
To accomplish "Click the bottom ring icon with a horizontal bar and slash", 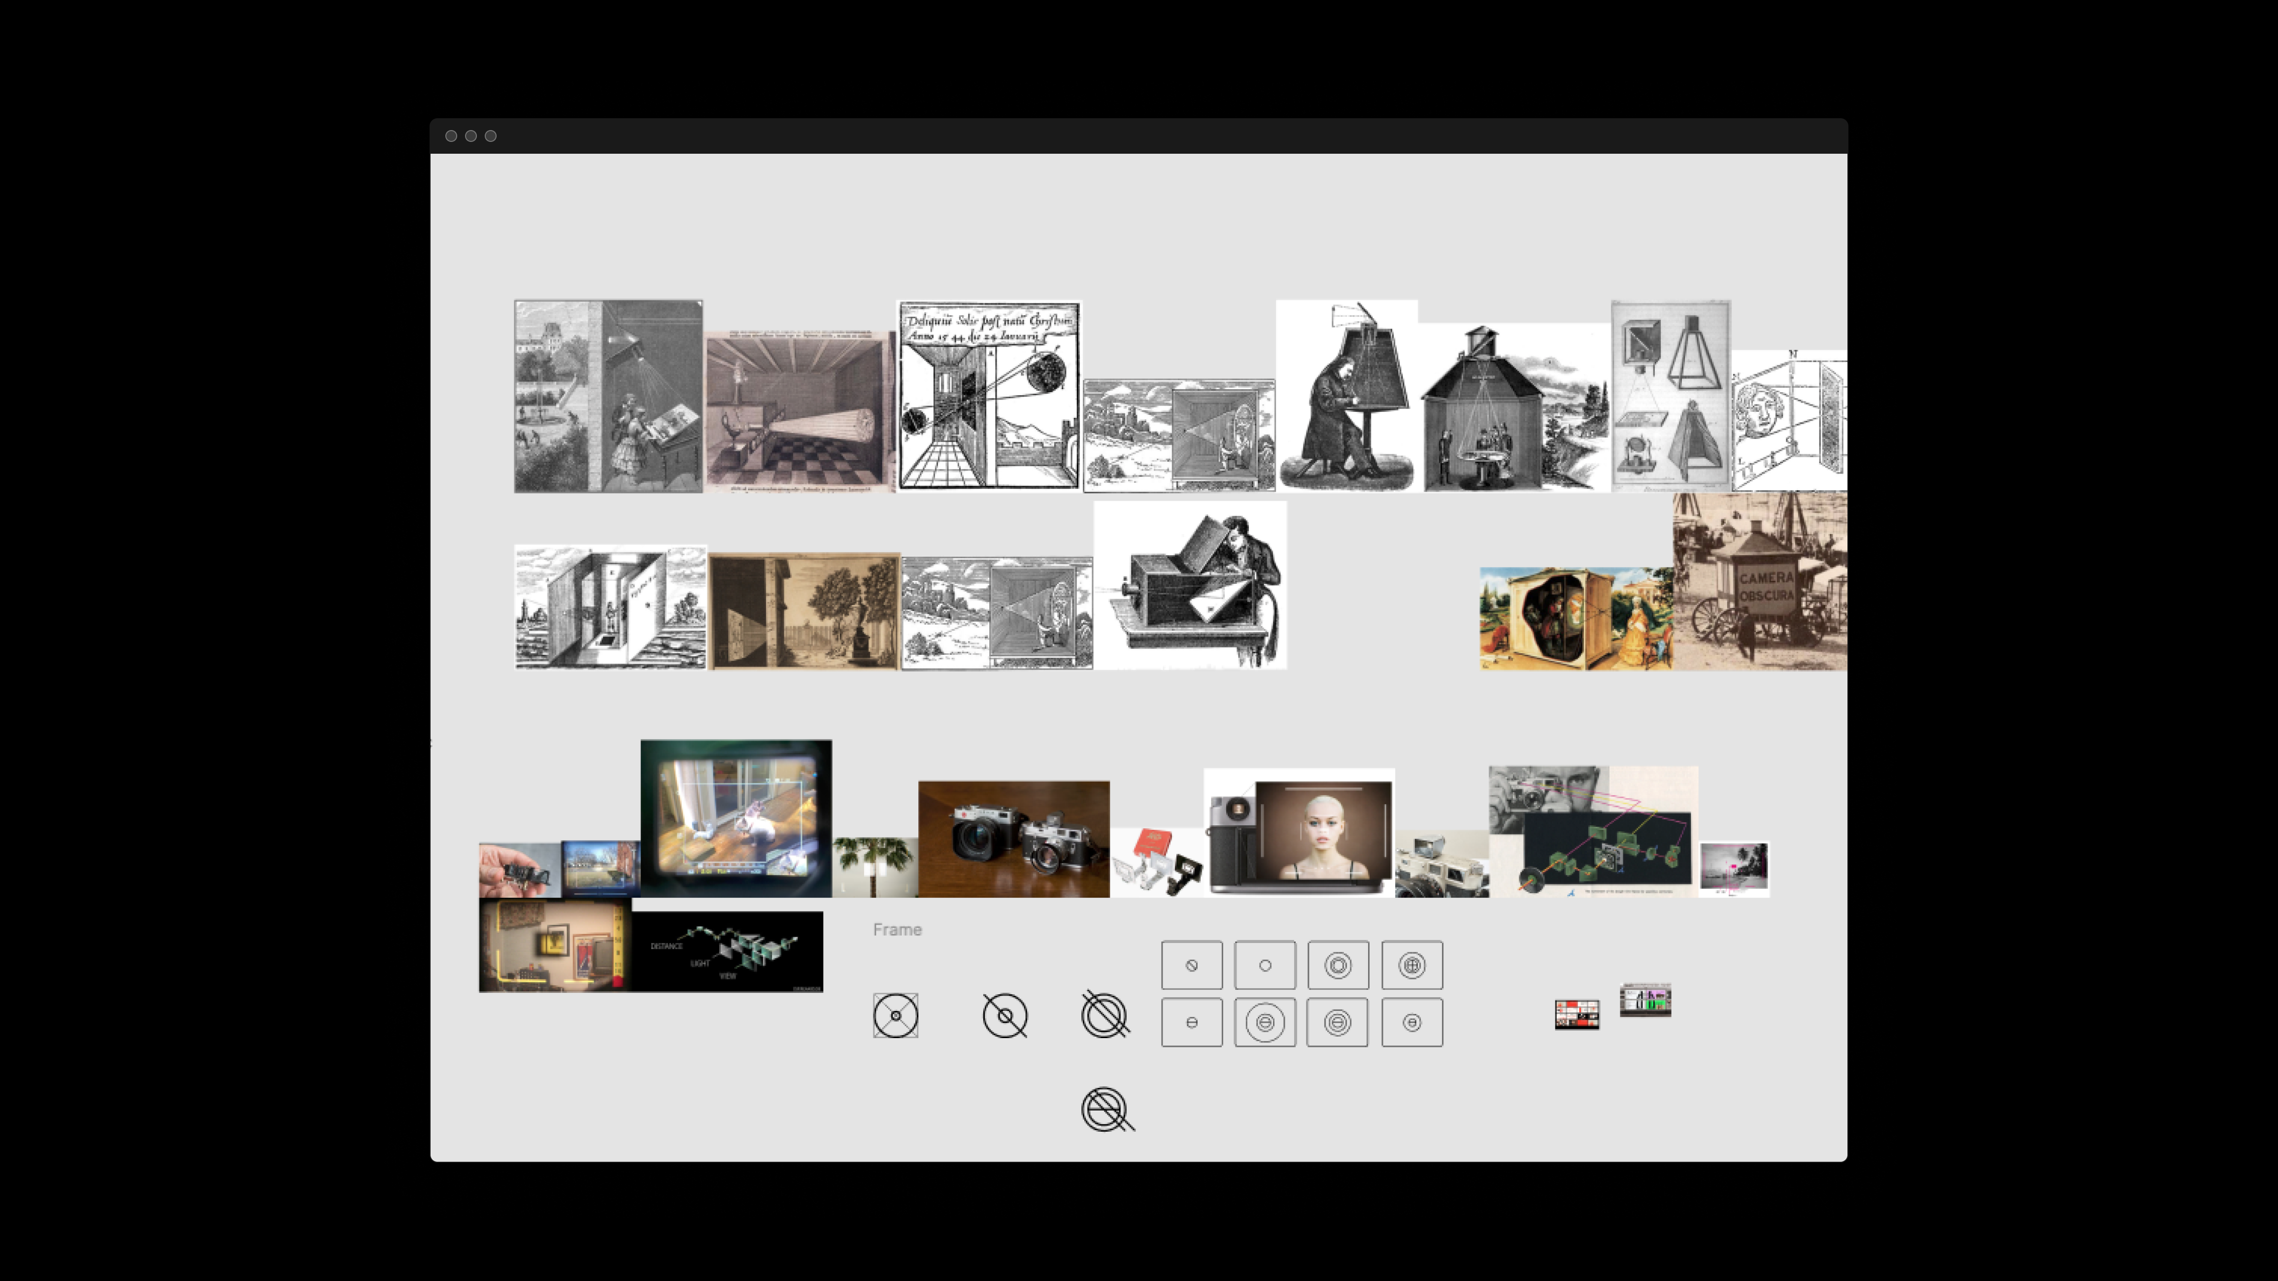I will tap(1107, 1110).
